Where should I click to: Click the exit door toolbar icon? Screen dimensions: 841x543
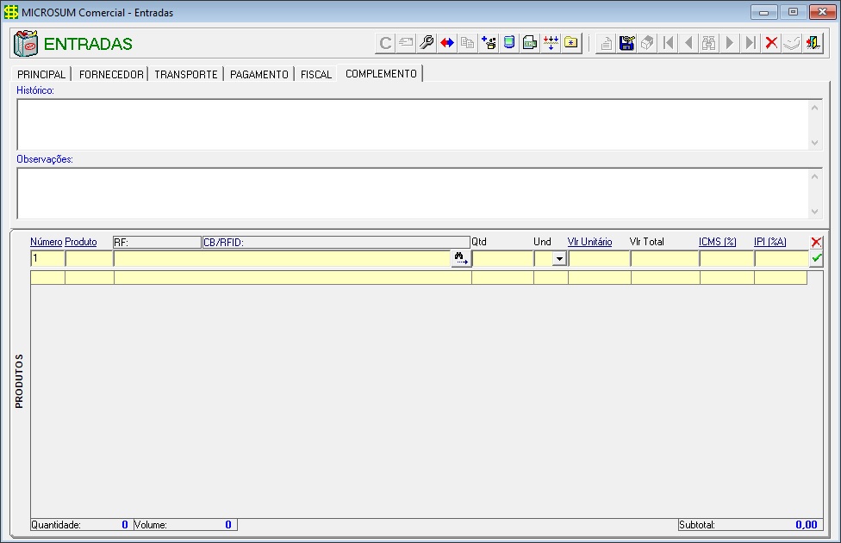coord(813,43)
